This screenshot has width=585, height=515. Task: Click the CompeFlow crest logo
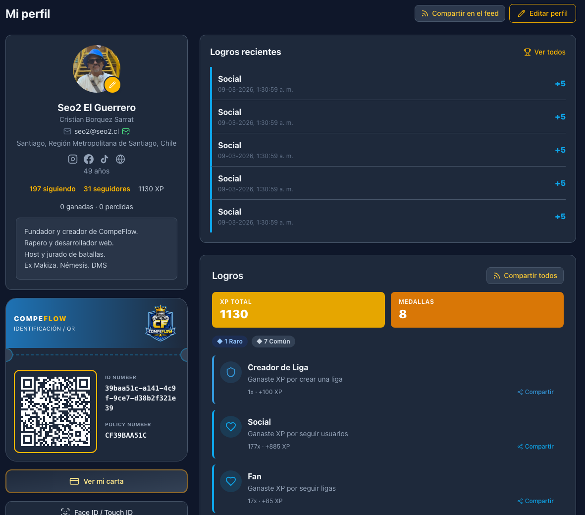[x=160, y=323]
